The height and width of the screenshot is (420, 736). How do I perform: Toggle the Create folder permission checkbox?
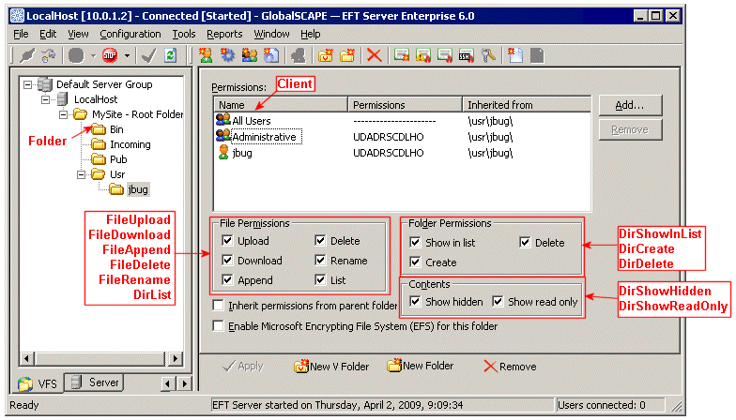coord(415,262)
